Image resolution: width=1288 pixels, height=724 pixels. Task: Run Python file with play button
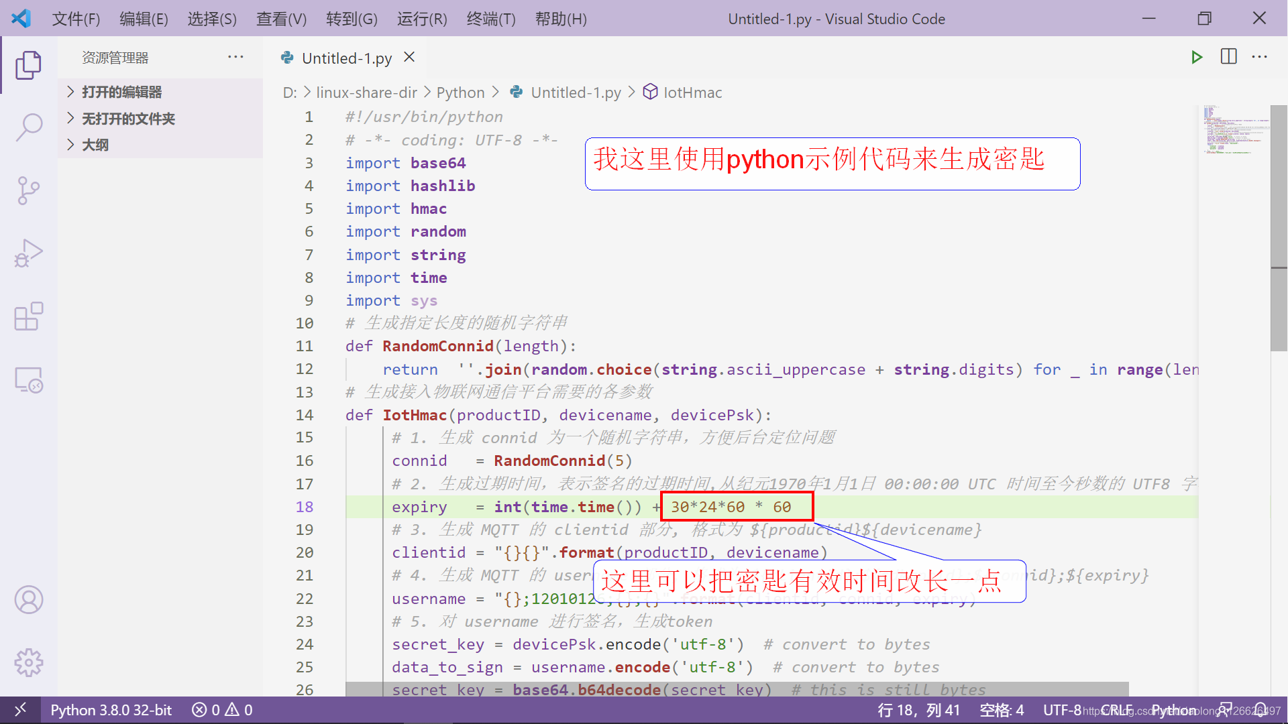1196,58
